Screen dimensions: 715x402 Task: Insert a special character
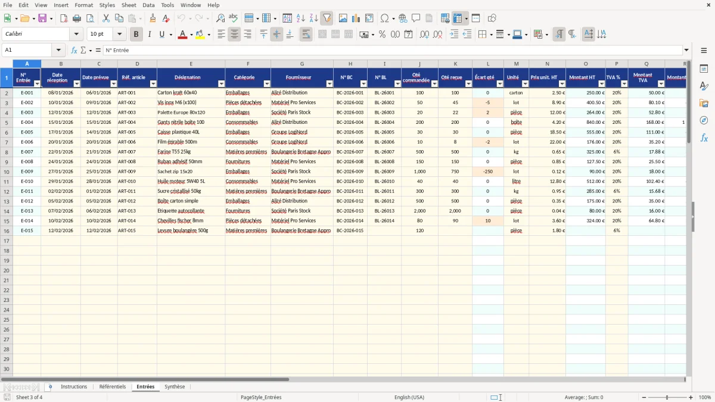tap(384, 18)
